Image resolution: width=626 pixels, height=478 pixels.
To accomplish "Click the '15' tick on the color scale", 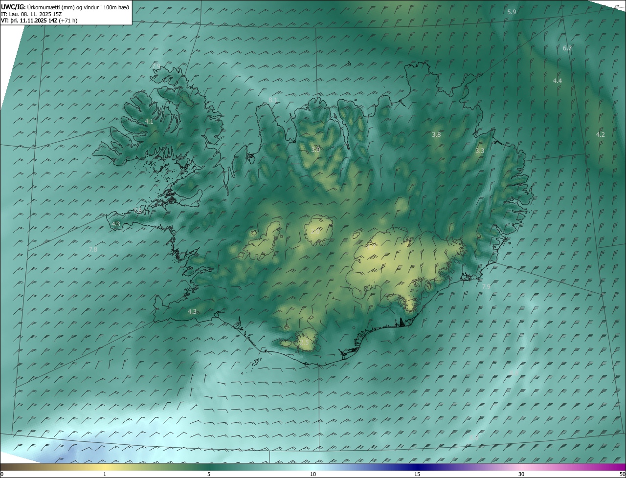I will (x=417, y=474).
